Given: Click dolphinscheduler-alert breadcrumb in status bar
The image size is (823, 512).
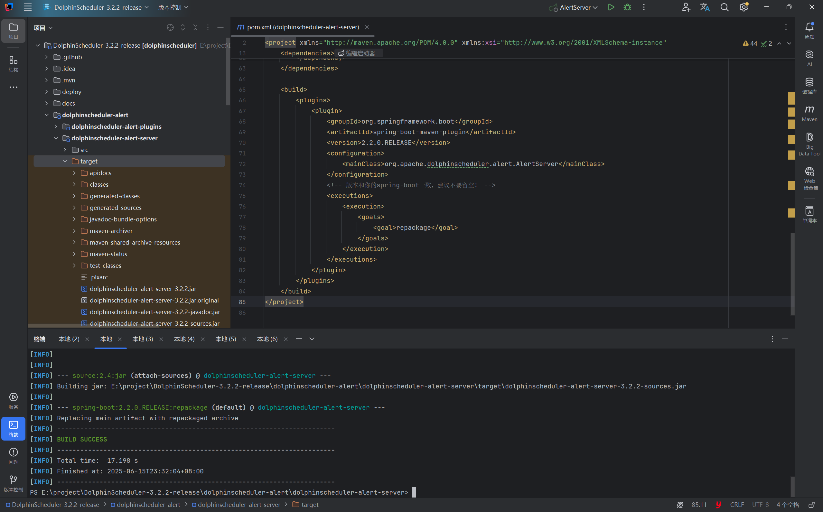Looking at the screenshot, I should click(148, 505).
